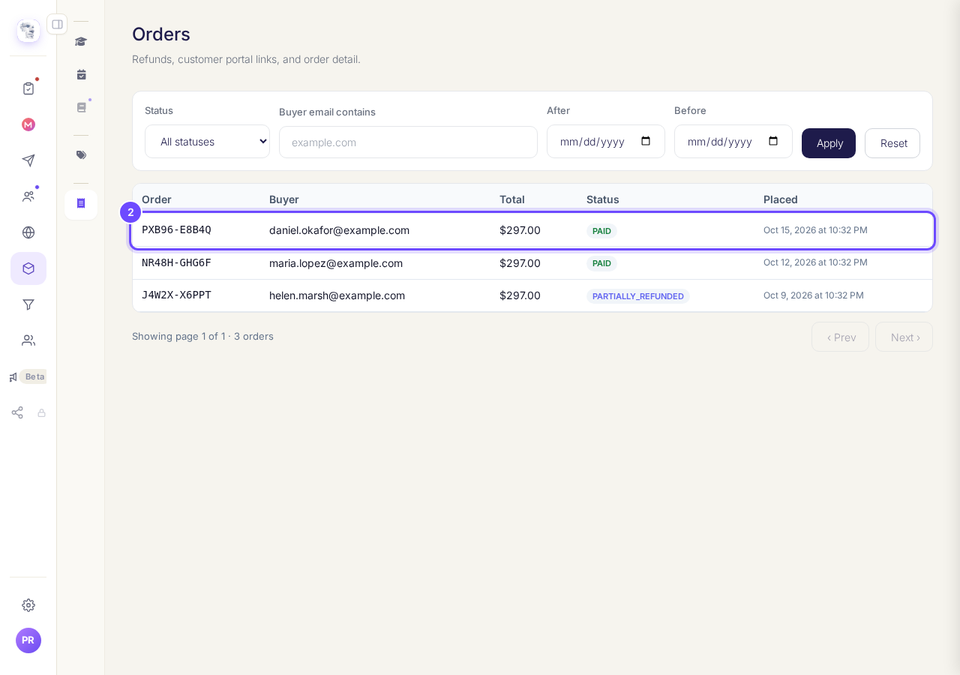Toggle the sidebar panel collapse icon
960x675 pixels.
click(x=57, y=24)
